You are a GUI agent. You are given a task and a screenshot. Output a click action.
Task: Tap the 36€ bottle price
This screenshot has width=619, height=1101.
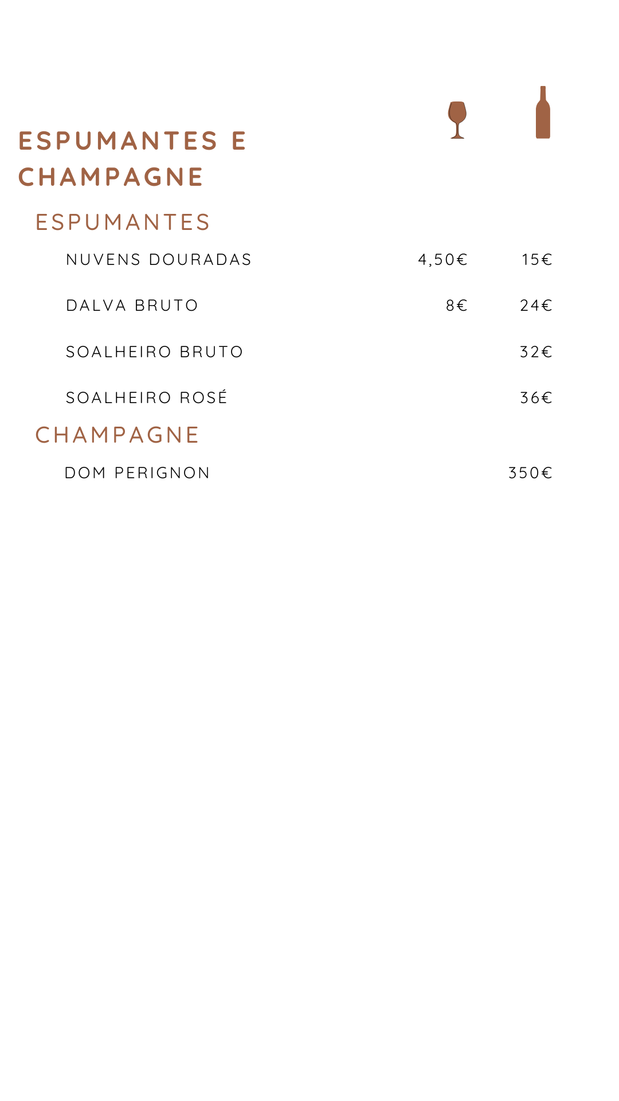(x=536, y=398)
